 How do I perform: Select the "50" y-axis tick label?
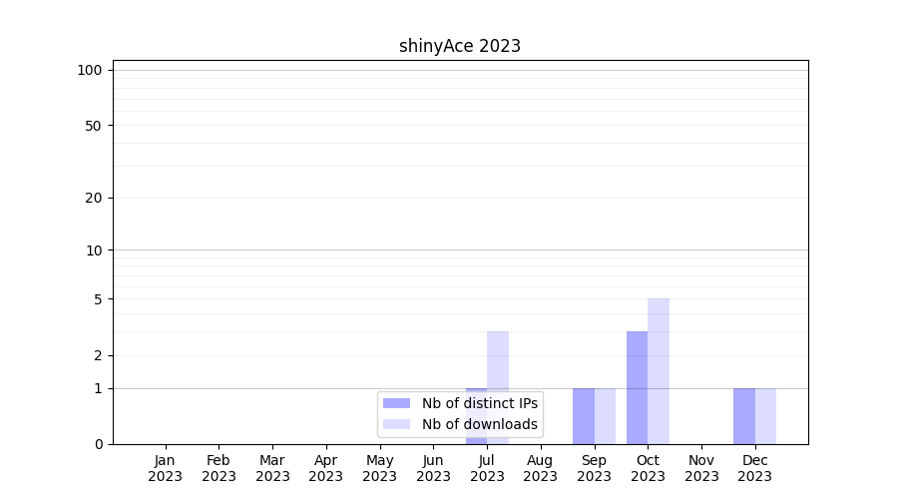(x=94, y=126)
